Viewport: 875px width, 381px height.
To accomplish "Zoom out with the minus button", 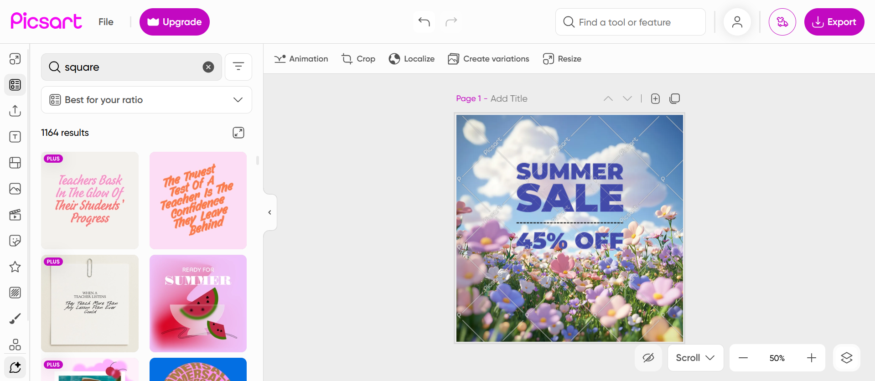I will click(x=743, y=358).
